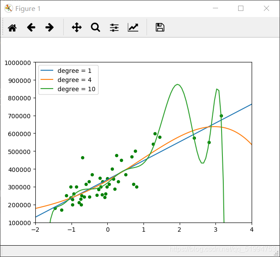Image resolution: width=280 pixels, height=257 pixels.
Task: Click the 'degree = 1' legend label
Action: [x=75, y=71]
